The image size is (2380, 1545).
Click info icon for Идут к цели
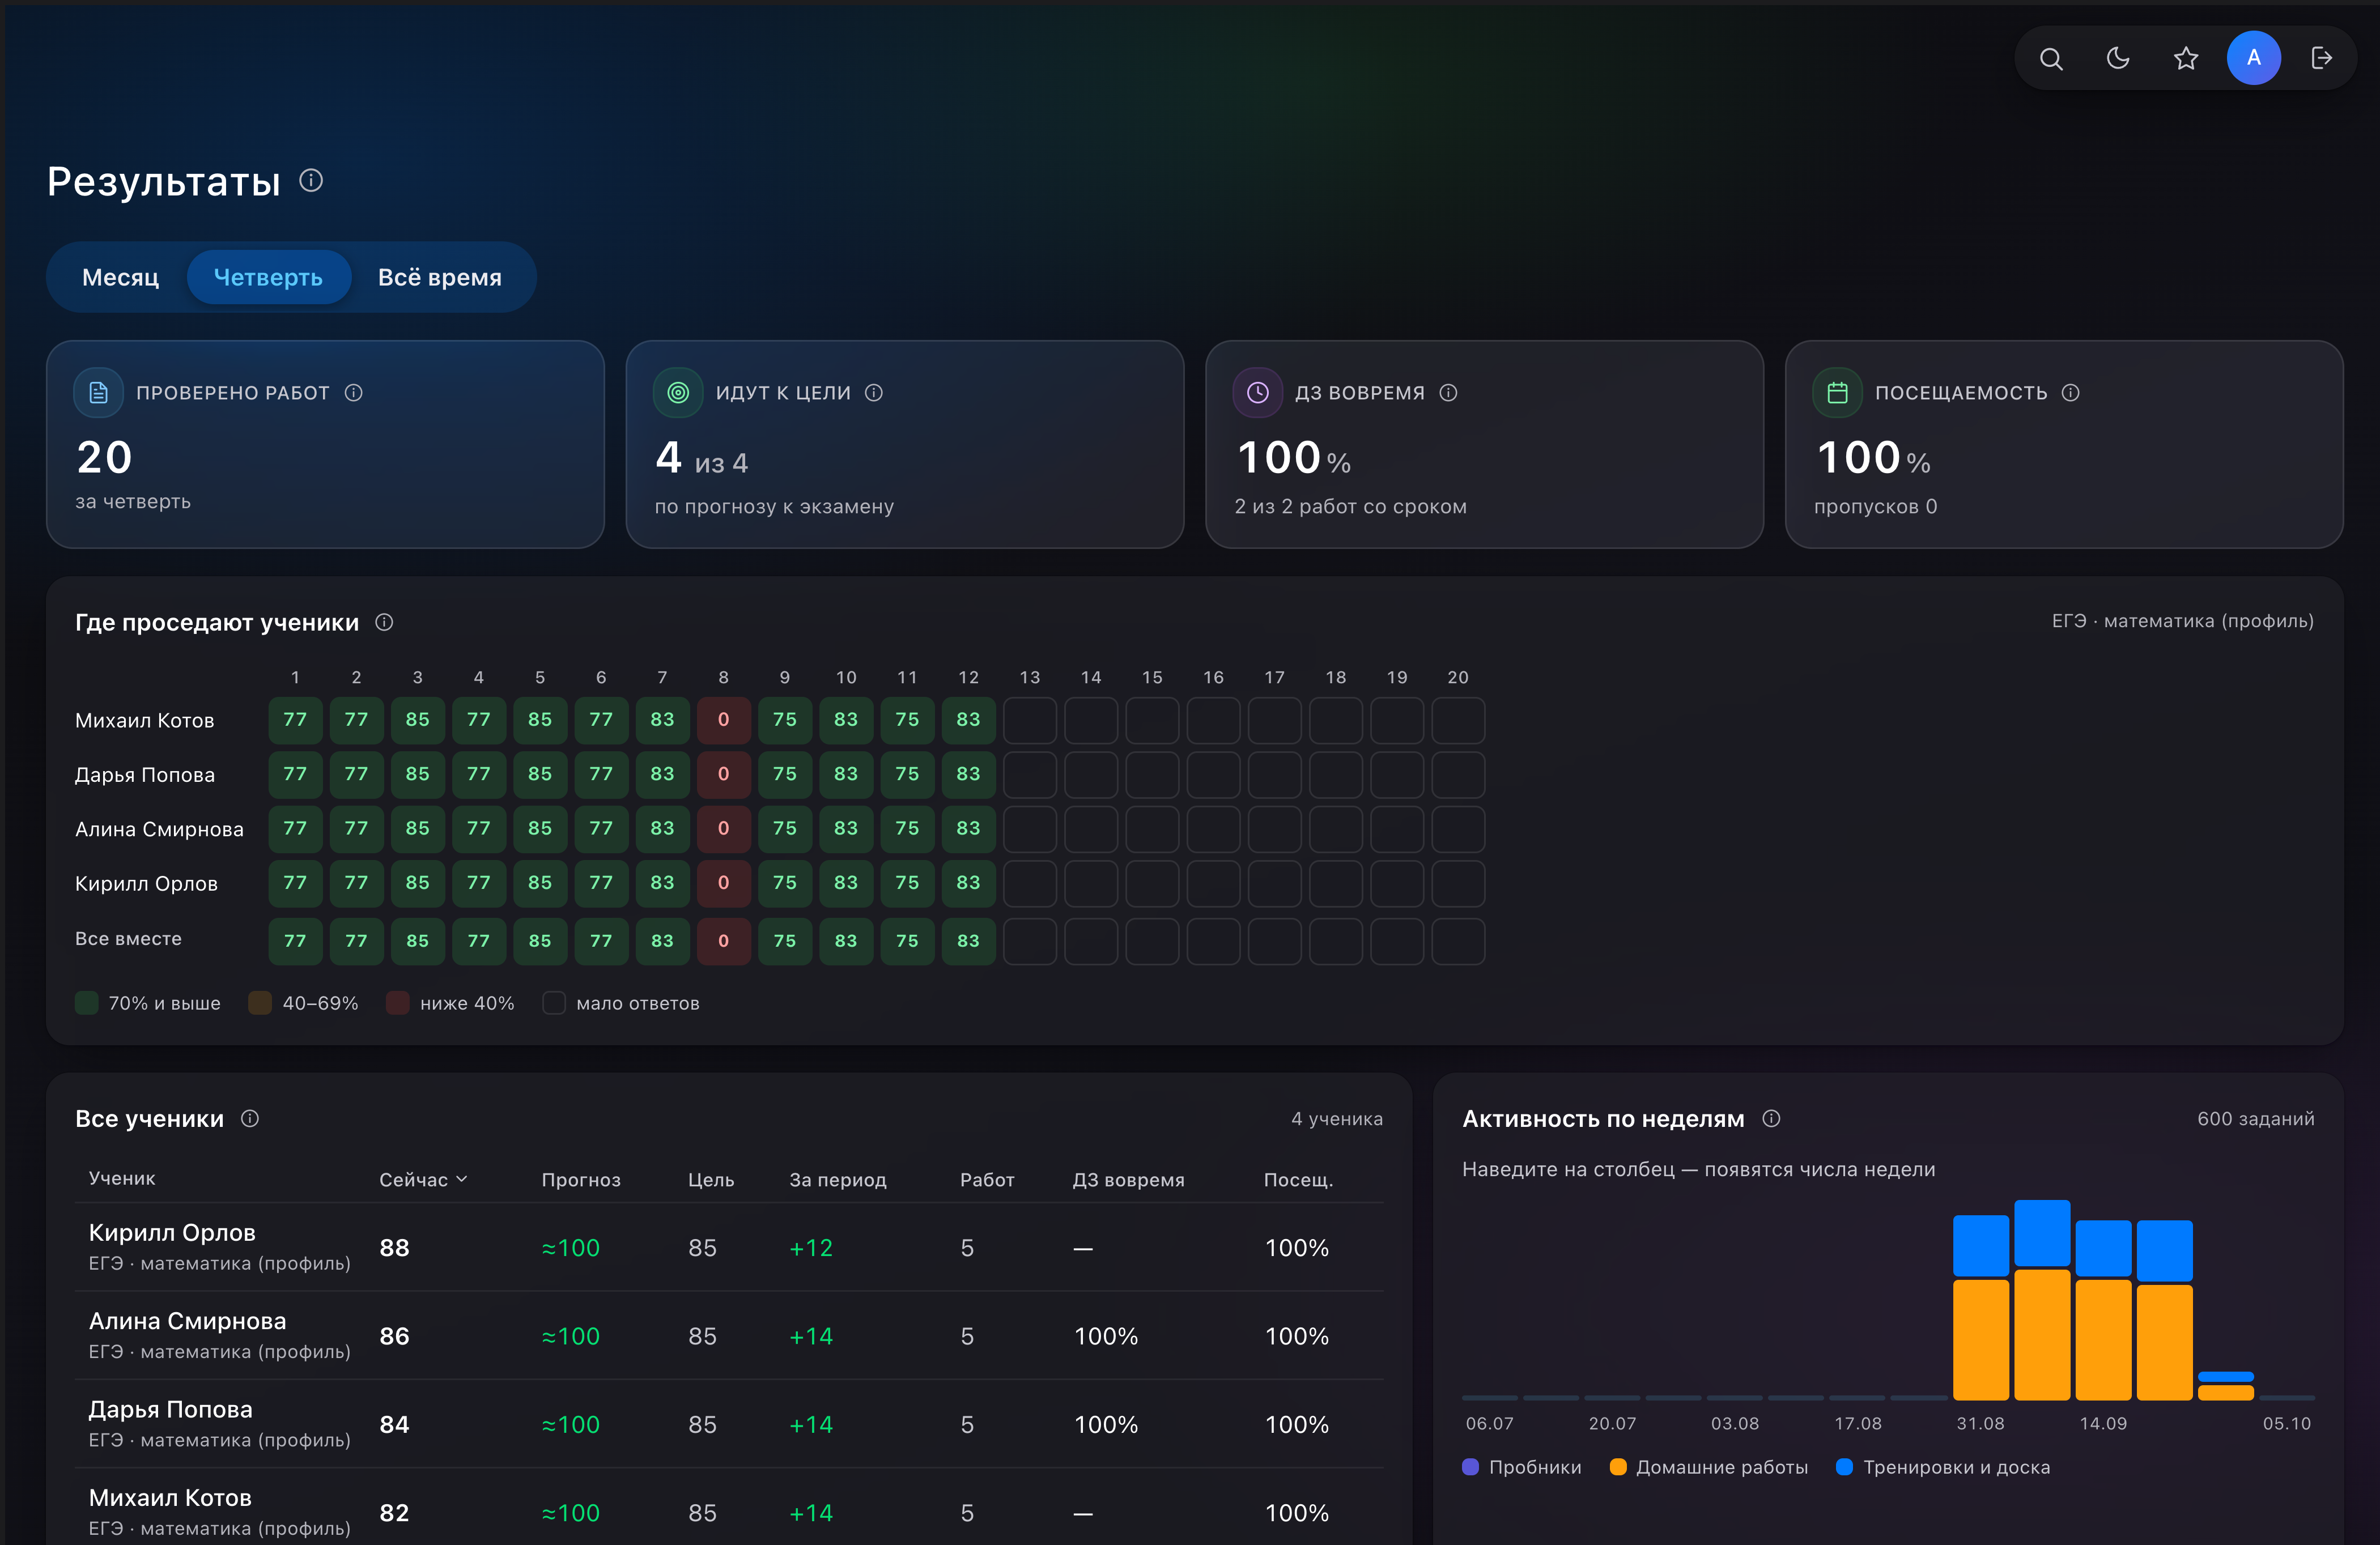tap(874, 393)
